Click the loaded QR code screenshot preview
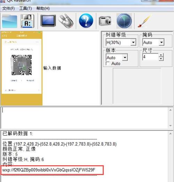 tap(22, 68)
